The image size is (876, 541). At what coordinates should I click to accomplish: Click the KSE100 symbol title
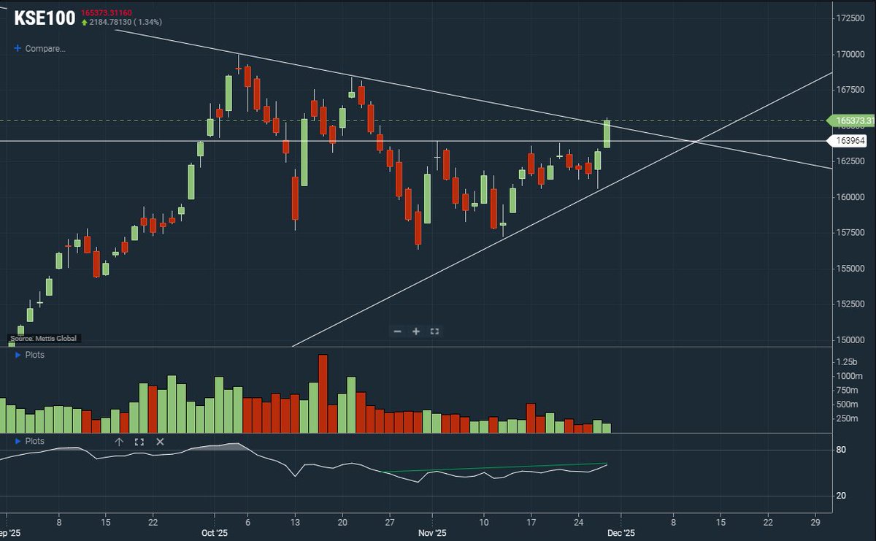[x=45, y=19]
